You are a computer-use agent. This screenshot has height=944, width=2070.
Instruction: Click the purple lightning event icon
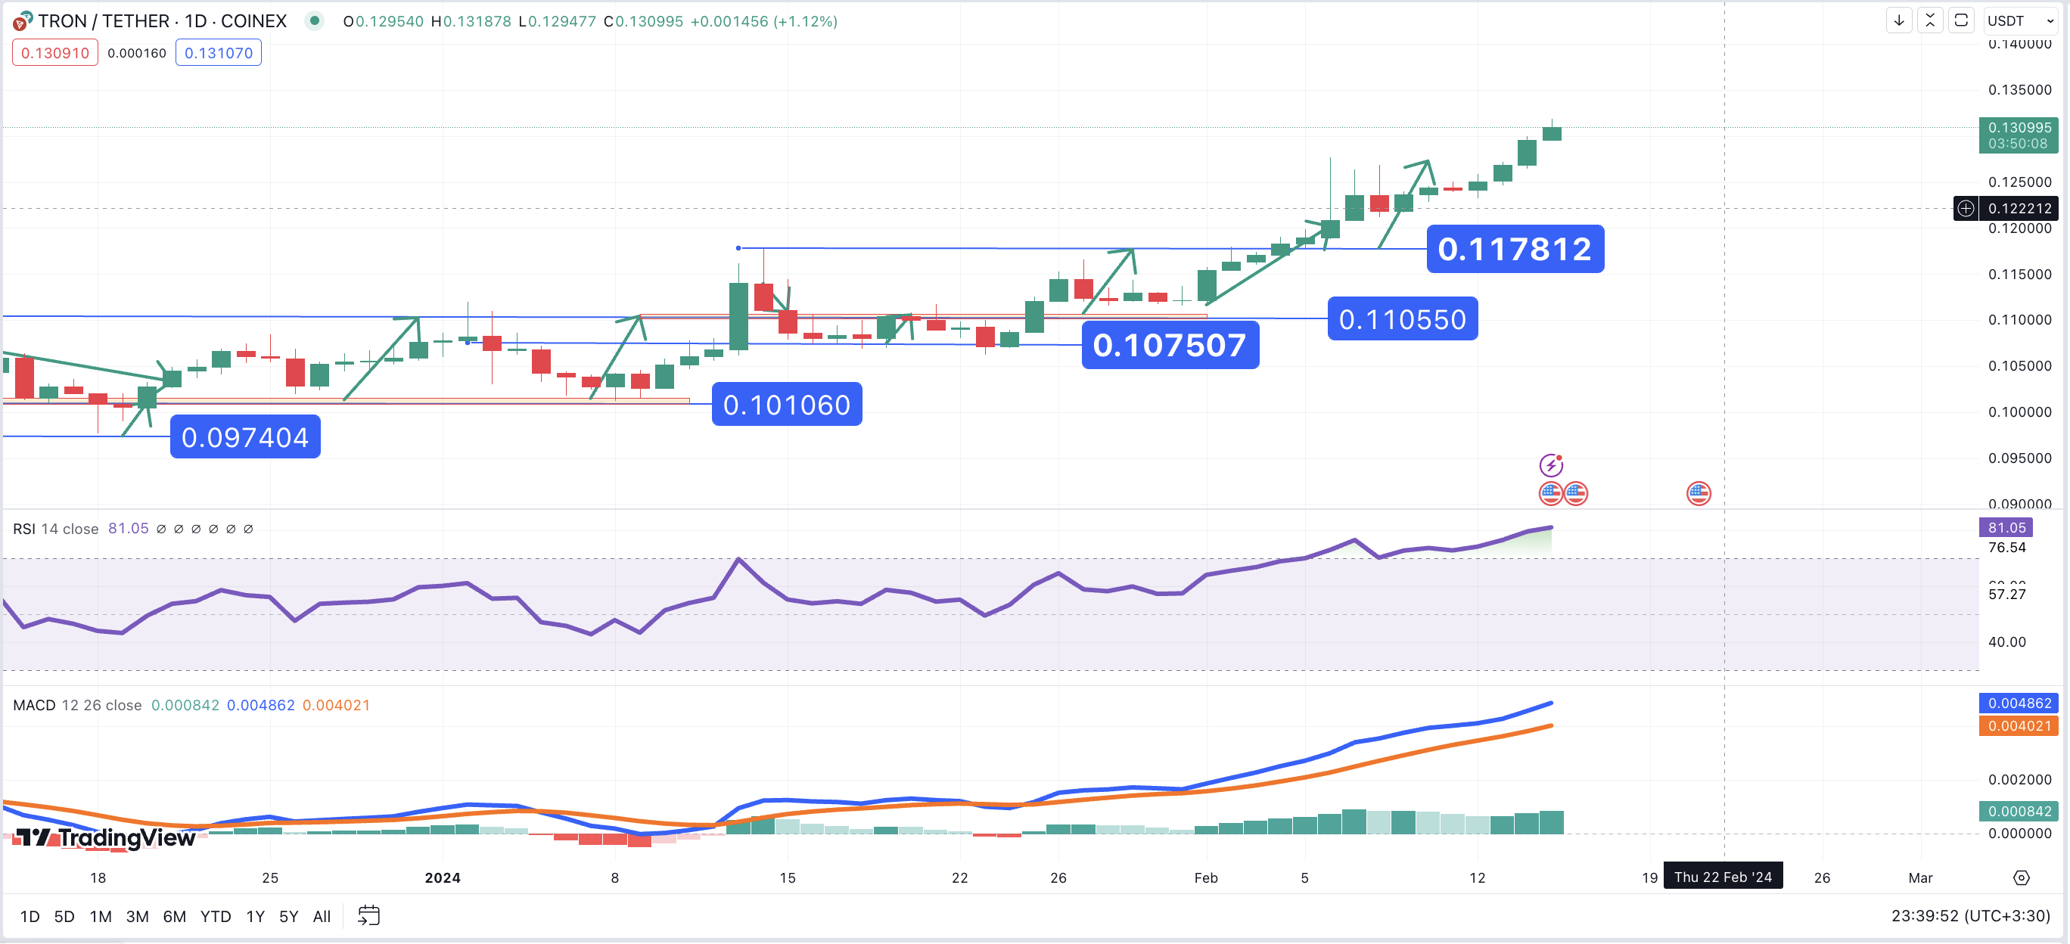point(1551,464)
